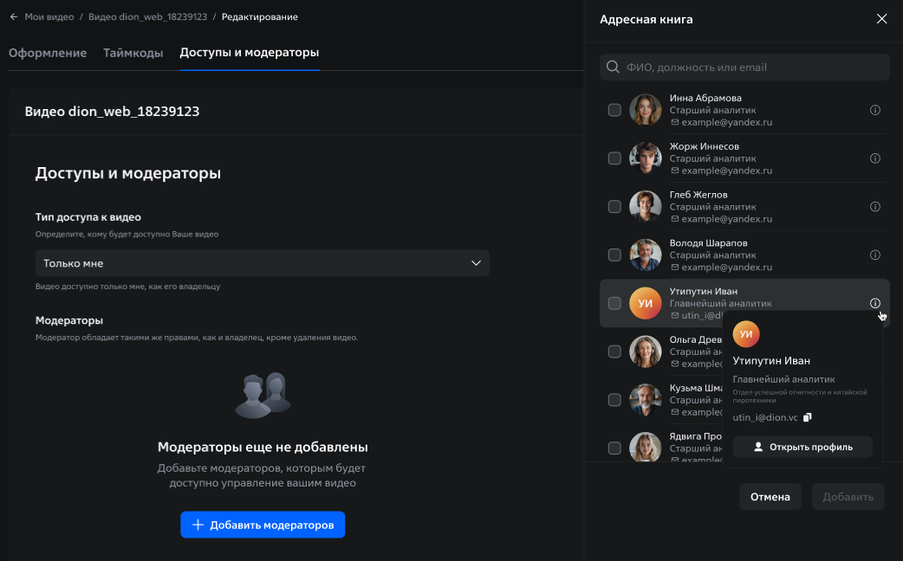Open info for Жорж Иннесов

874,158
